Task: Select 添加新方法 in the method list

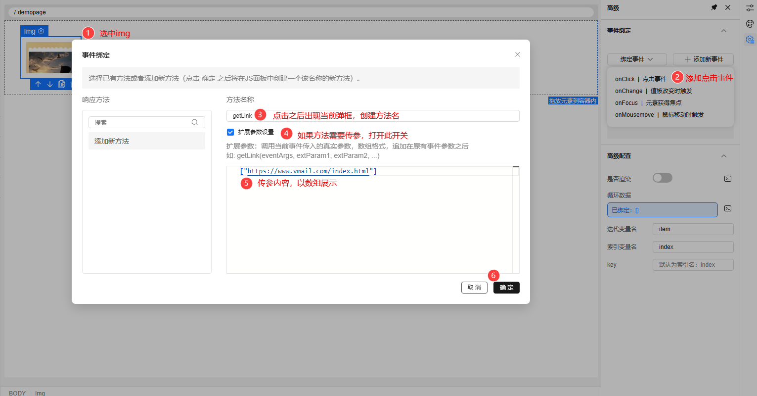Action: [146, 141]
